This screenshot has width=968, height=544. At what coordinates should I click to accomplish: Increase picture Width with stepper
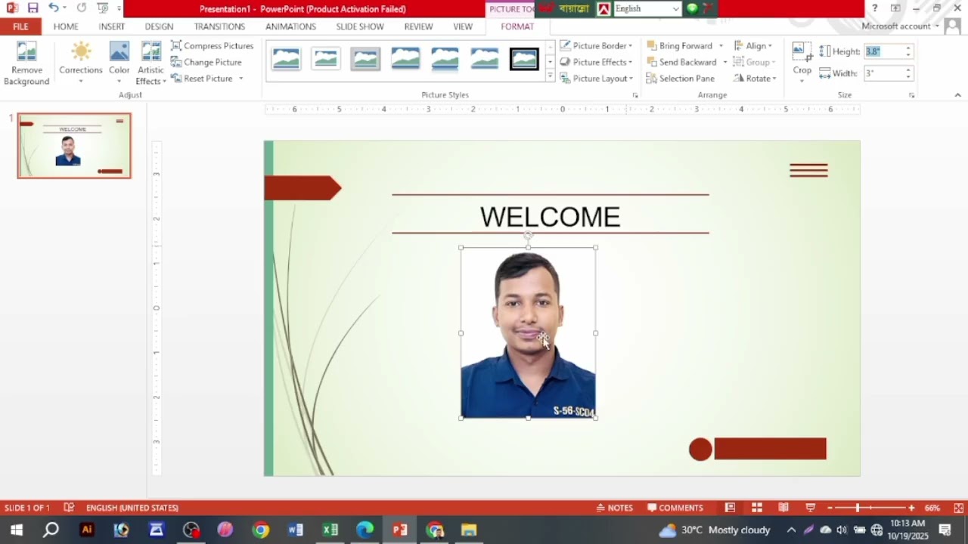coord(908,70)
